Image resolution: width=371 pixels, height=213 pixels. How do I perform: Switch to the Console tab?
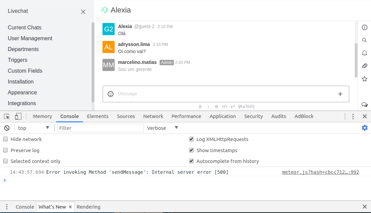click(x=70, y=116)
